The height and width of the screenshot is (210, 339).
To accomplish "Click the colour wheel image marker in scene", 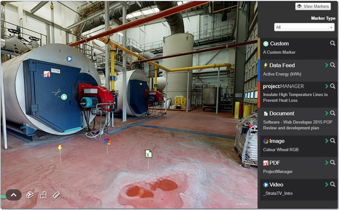I will (x=107, y=142).
